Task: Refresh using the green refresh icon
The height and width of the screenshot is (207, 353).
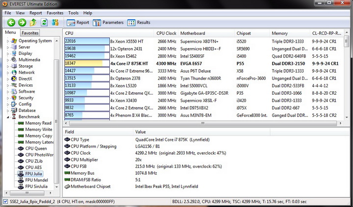Action: click(x=44, y=22)
